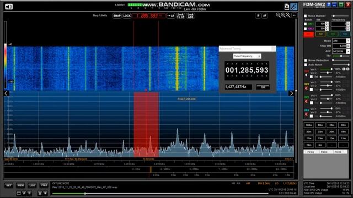Viewport: 353px width, 198px height.
Task: Click the blue help question mark icon
Action: (329, 4)
